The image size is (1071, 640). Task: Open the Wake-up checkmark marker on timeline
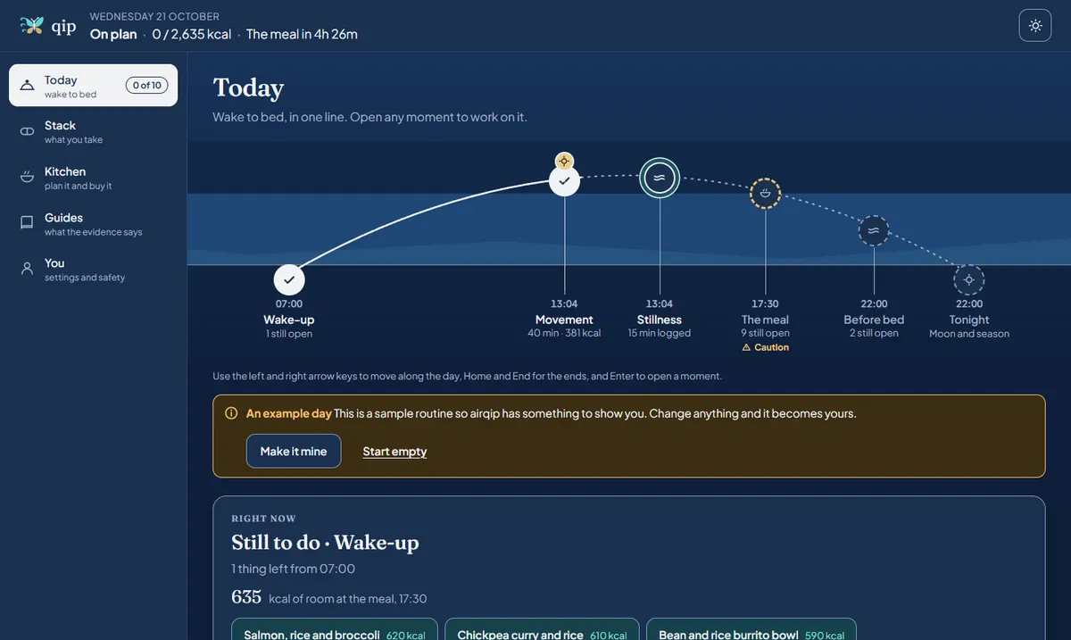coord(289,279)
